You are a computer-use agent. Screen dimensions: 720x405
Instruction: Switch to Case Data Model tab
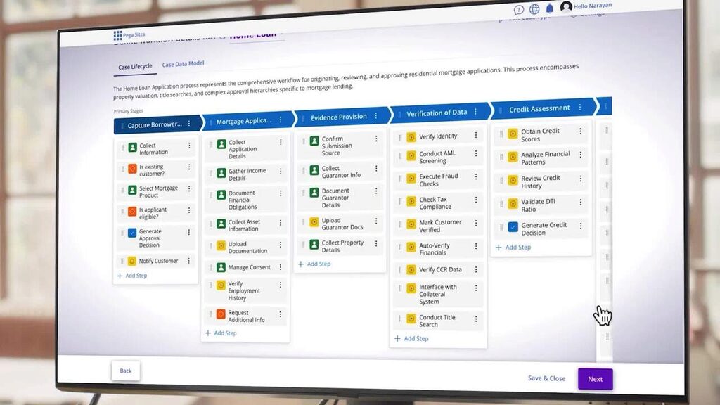[183, 64]
